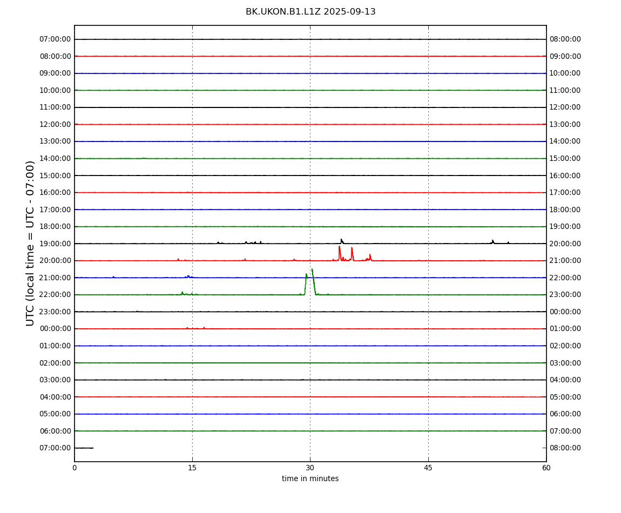Image resolution: width=621 pixels, height=513 pixels.
Task: Click the right-axis label 00:00:00
Action: click(565, 312)
